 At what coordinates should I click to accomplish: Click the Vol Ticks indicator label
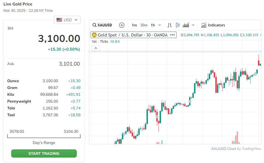[x=100, y=41]
